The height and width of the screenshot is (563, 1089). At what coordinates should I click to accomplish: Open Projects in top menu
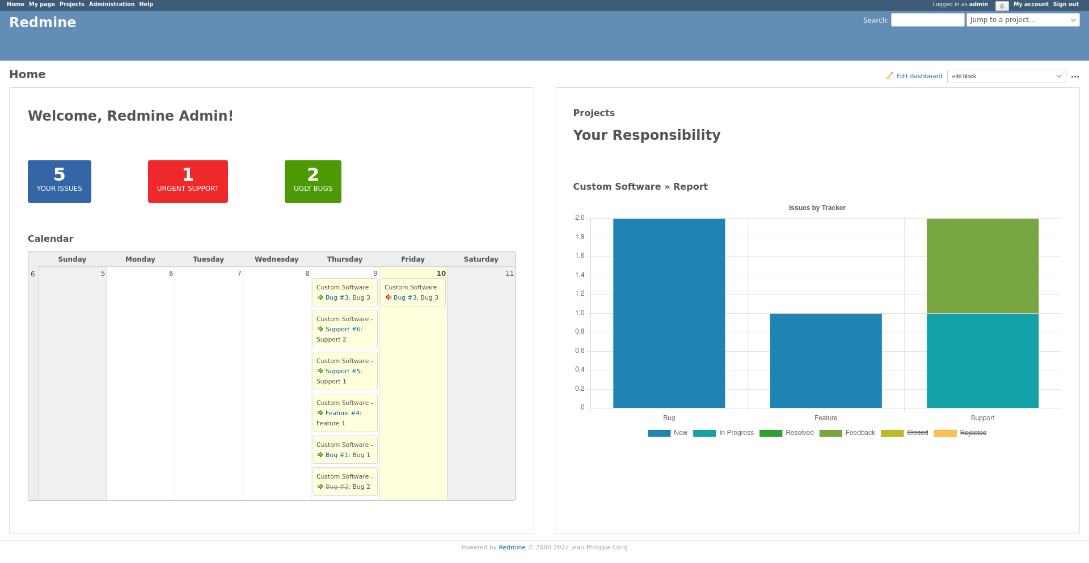[72, 4]
